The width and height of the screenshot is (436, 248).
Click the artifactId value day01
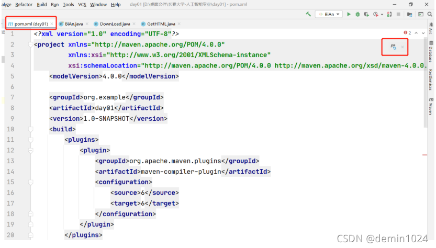point(105,108)
